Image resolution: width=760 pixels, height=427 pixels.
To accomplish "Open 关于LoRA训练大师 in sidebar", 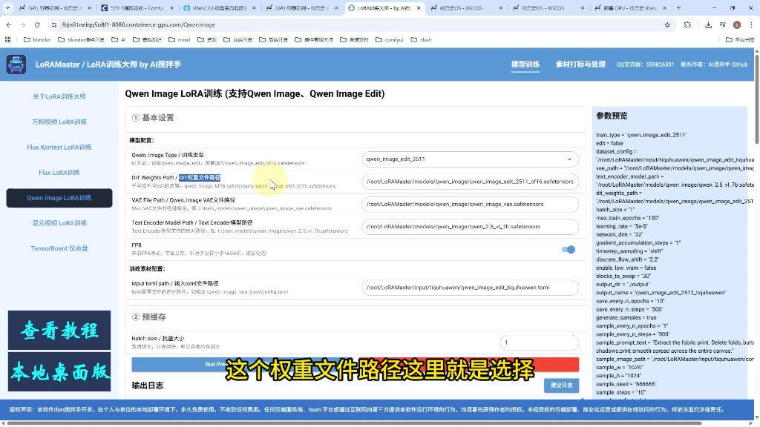I will point(59,96).
